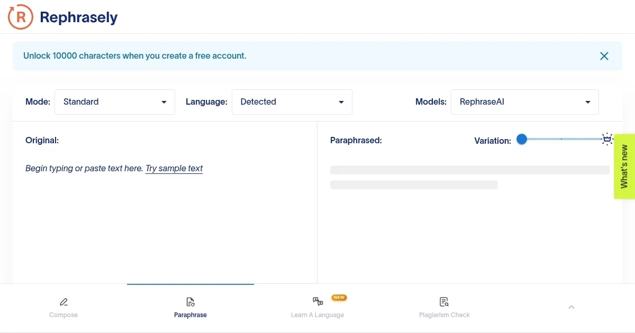Open the Language dropdown showing Detected

click(x=292, y=102)
